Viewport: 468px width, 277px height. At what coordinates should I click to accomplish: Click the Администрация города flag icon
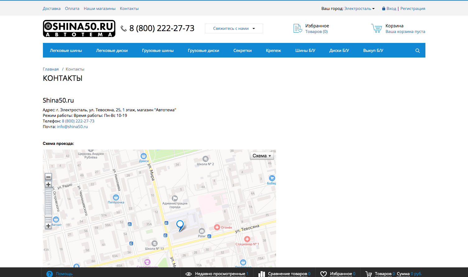click(175, 198)
